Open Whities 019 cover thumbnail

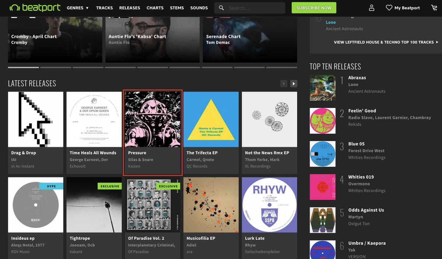tap(323, 187)
